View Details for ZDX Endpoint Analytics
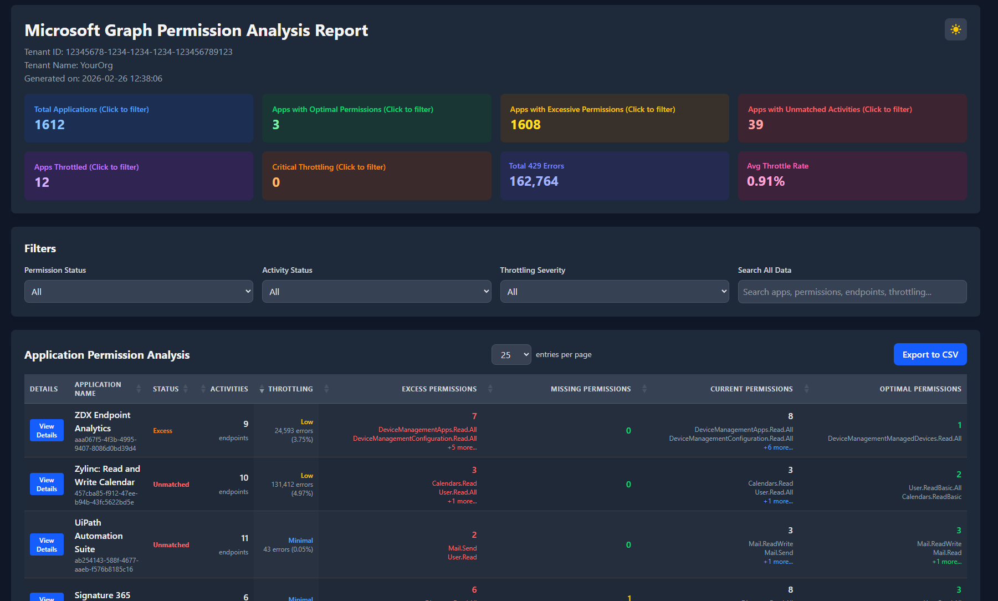This screenshot has width=998, height=601. tap(47, 430)
